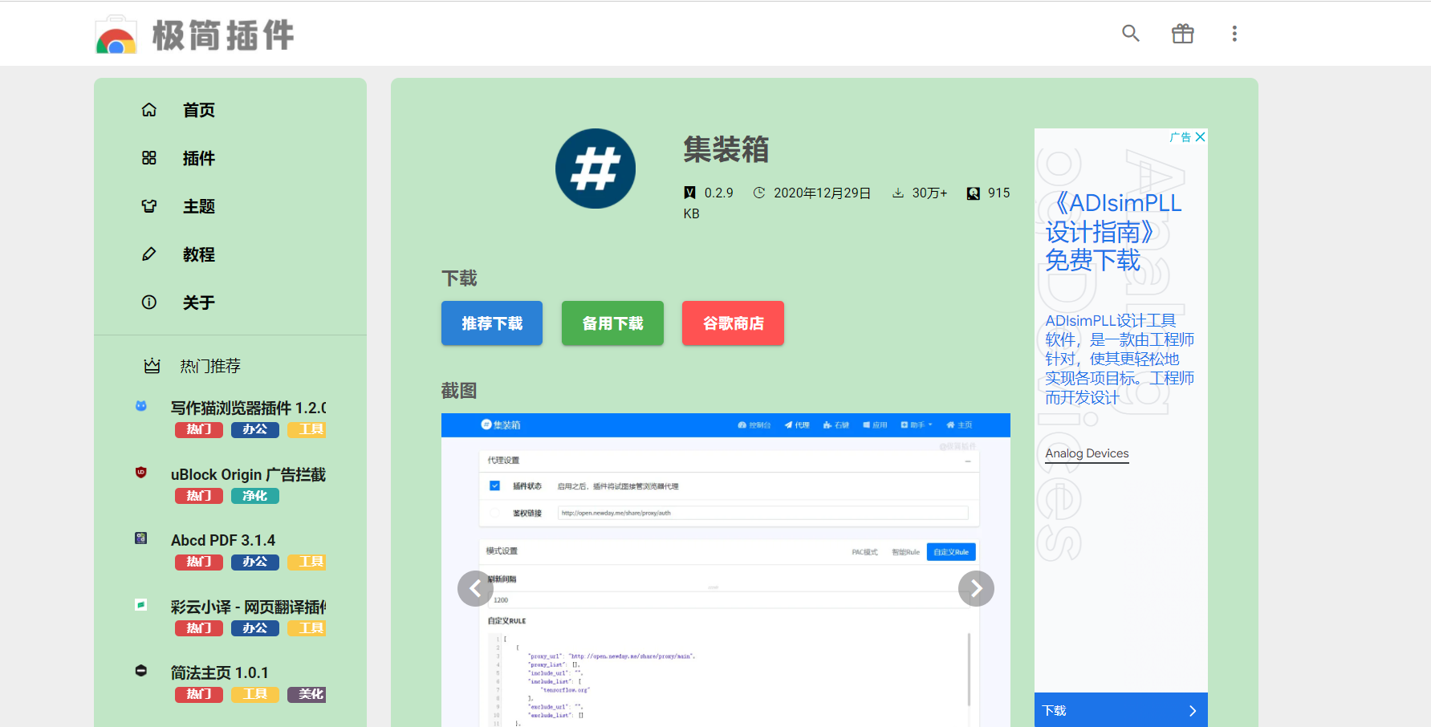Screen dimensions: 1431x727
Task: Click the 推荐下载 button
Action: (x=492, y=323)
